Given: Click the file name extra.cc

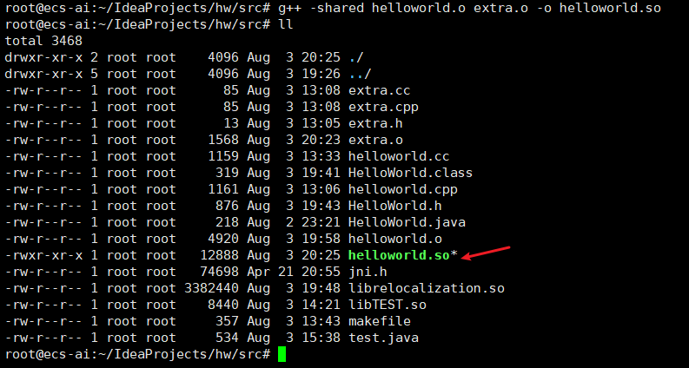Looking at the screenshot, I should tap(379, 90).
